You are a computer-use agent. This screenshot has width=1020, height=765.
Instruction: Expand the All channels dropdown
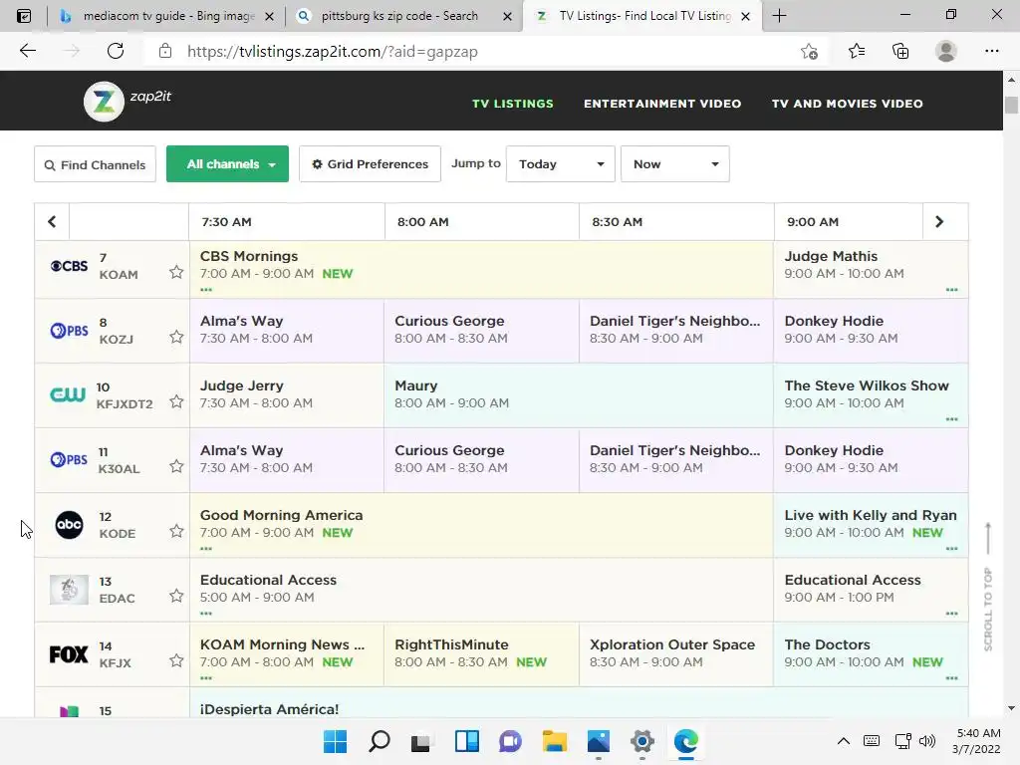click(x=228, y=164)
